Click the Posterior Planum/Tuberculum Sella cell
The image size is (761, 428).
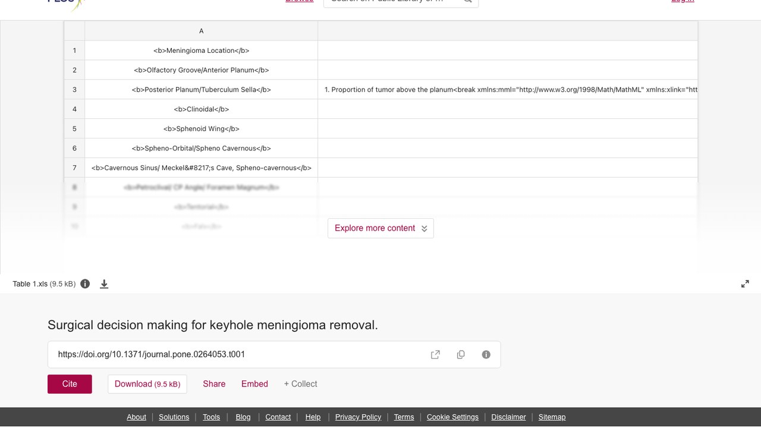[x=201, y=90]
